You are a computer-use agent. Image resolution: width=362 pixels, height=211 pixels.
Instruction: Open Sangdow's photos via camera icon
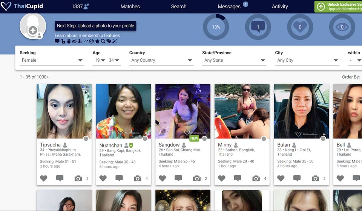pyautogui.click(x=196, y=178)
